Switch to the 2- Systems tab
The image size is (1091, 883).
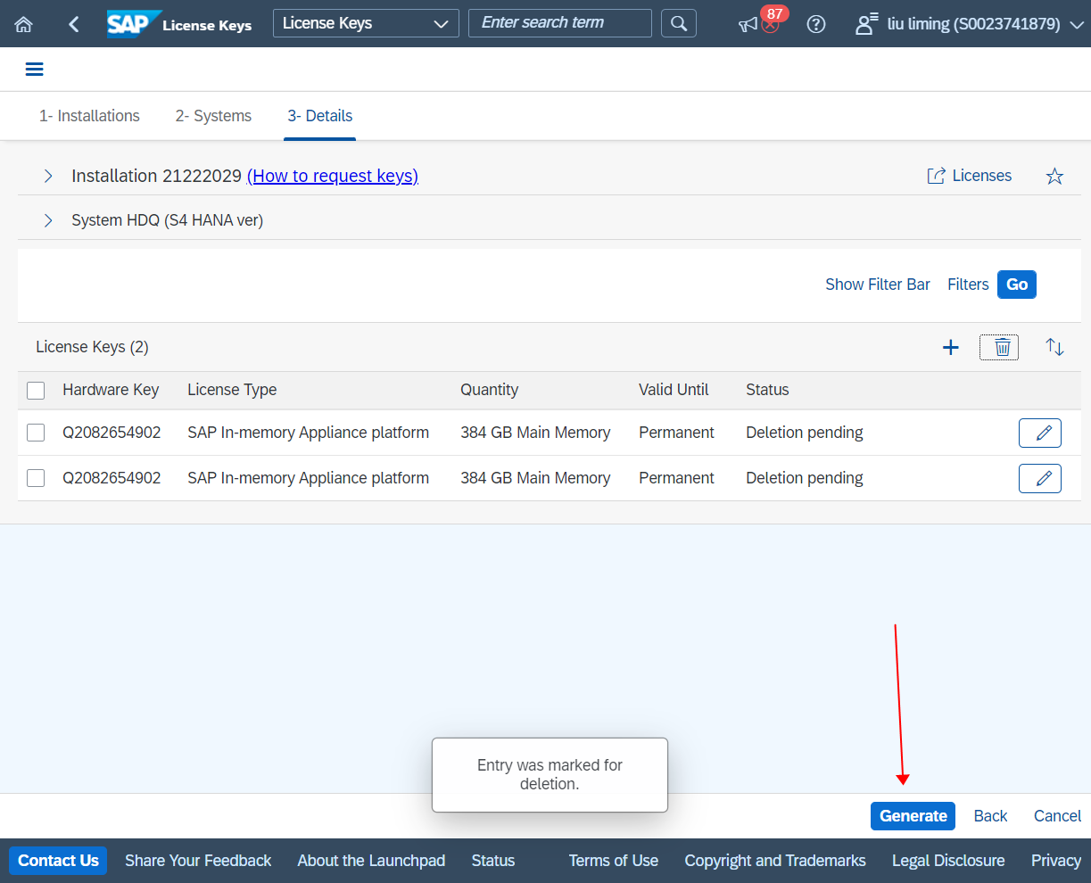click(x=213, y=116)
